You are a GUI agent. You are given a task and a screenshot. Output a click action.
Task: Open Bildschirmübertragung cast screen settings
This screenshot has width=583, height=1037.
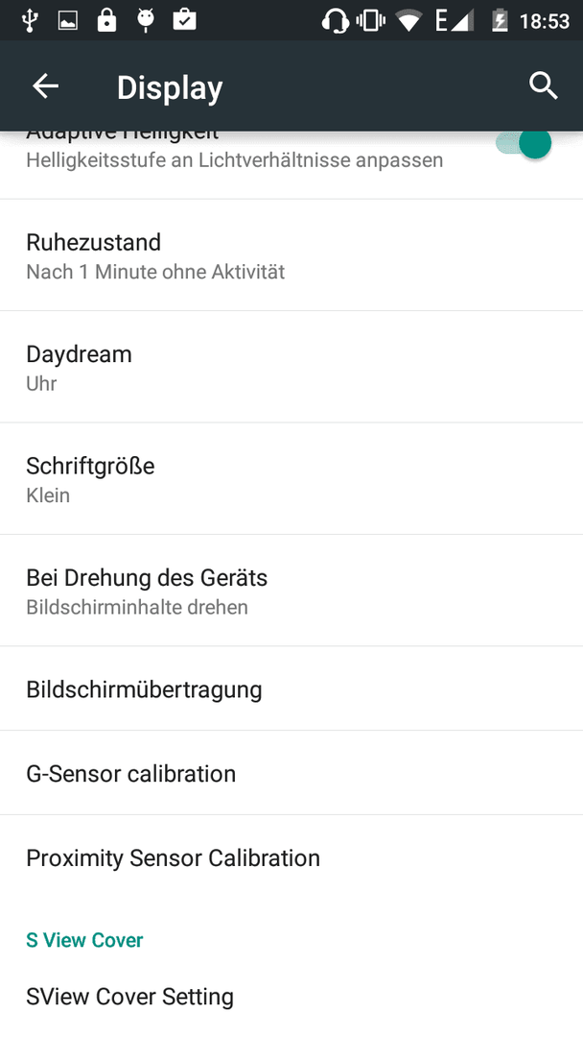291,688
